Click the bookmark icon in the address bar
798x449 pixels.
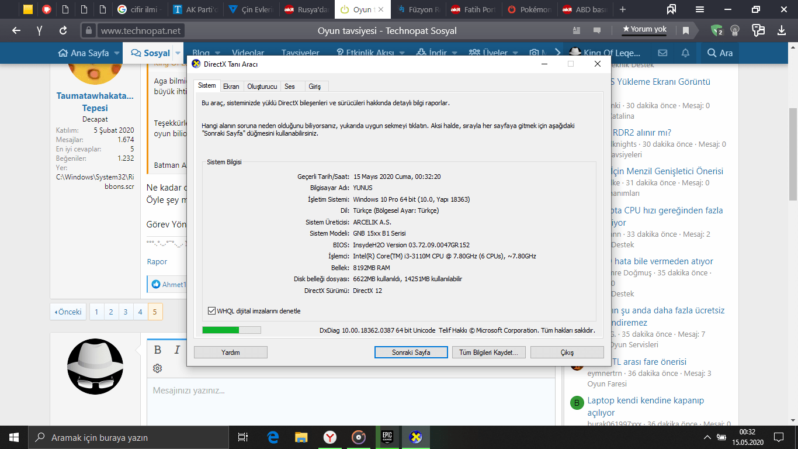pos(686,30)
